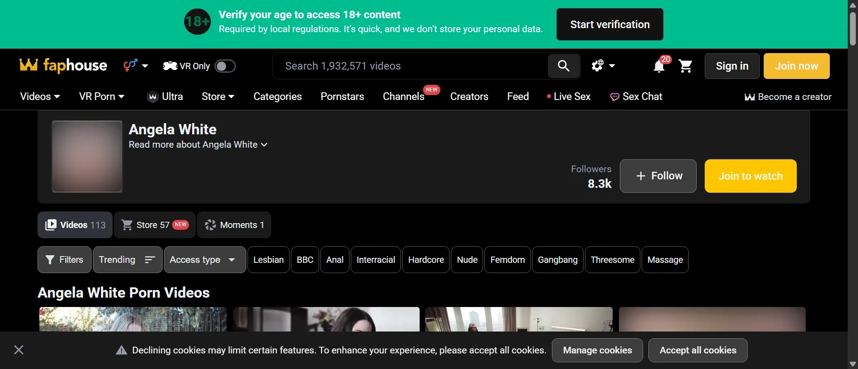Viewport: 858px width, 369px height.
Task: Select the Videos 113 tab
Action: [x=75, y=225]
